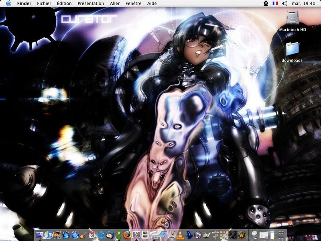Launch iTunes from the Dock
Viewport: 321px width, 241px height.
49,235
